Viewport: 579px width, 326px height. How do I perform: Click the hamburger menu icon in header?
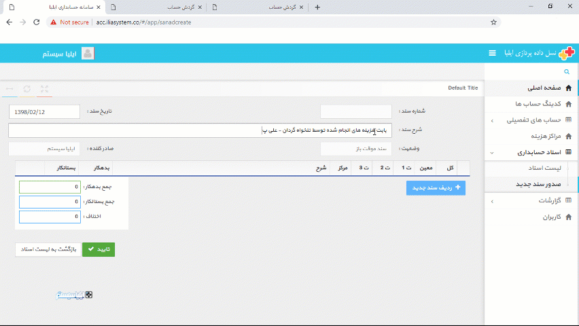(492, 53)
